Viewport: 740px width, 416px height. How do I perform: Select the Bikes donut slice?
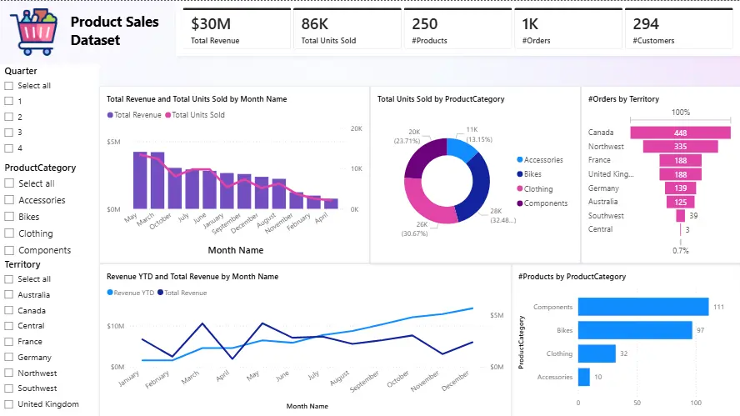480,187
